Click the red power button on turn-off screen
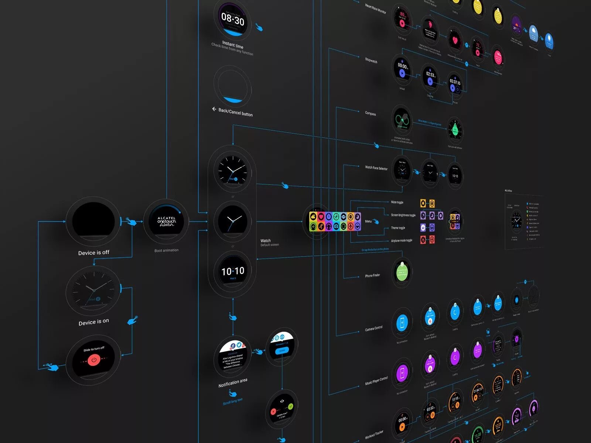 tap(94, 360)
